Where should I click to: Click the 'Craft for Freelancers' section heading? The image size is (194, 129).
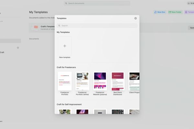(66, 67)
